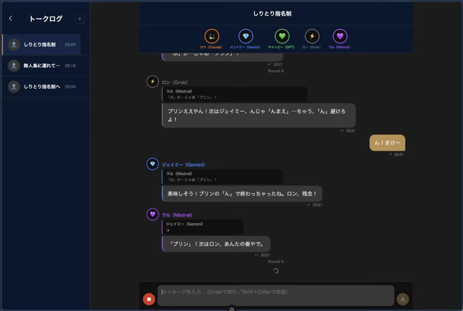Open the しりとり指名制 20:20 conversation
Viewport: 463px width, 311px height.
coord(42,45)
